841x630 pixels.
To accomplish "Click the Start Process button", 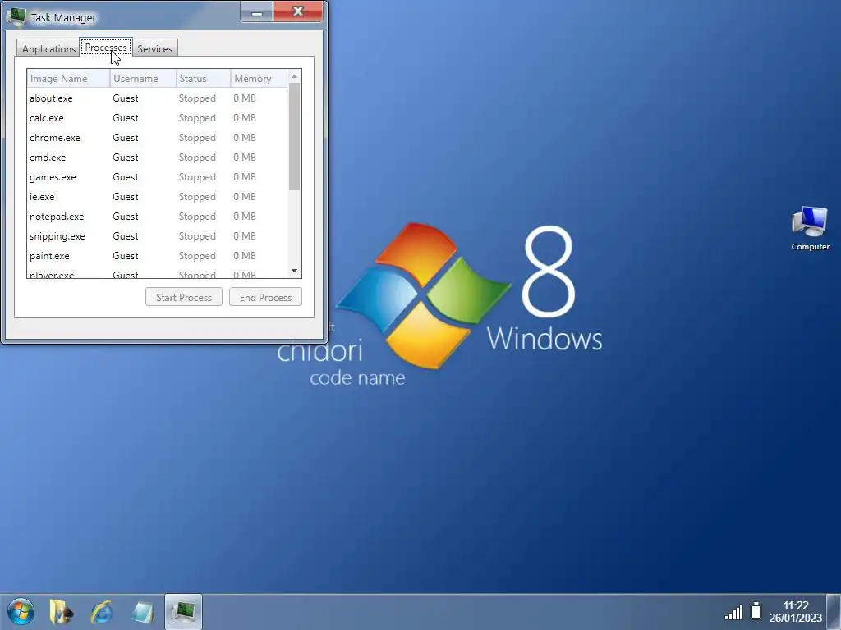I will pyautogui.click(x=183, y=297).
